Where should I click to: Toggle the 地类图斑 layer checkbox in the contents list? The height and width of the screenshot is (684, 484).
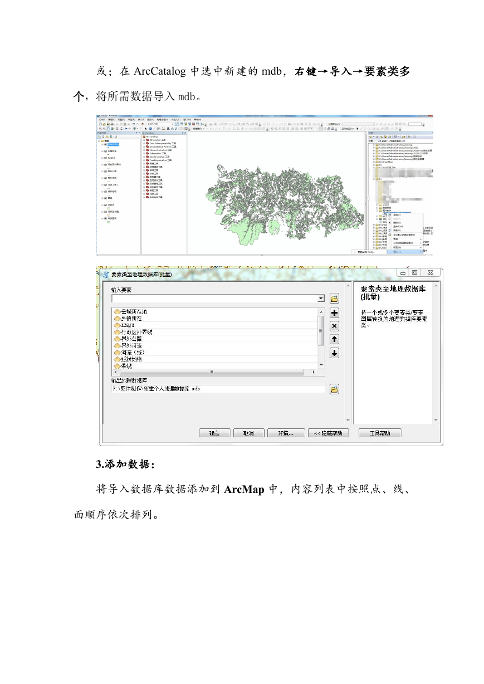pyautogui.click(x=105, y=218)
